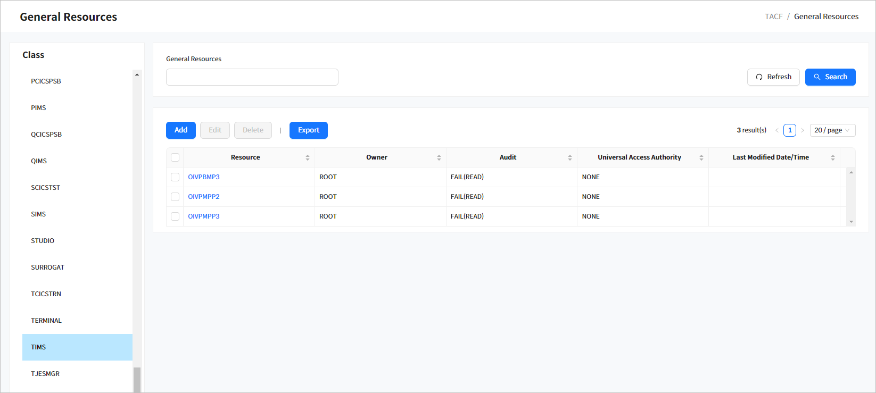Select the SURROGAT class
Viewport: 876px width, 393px height.
pos(47,267)
